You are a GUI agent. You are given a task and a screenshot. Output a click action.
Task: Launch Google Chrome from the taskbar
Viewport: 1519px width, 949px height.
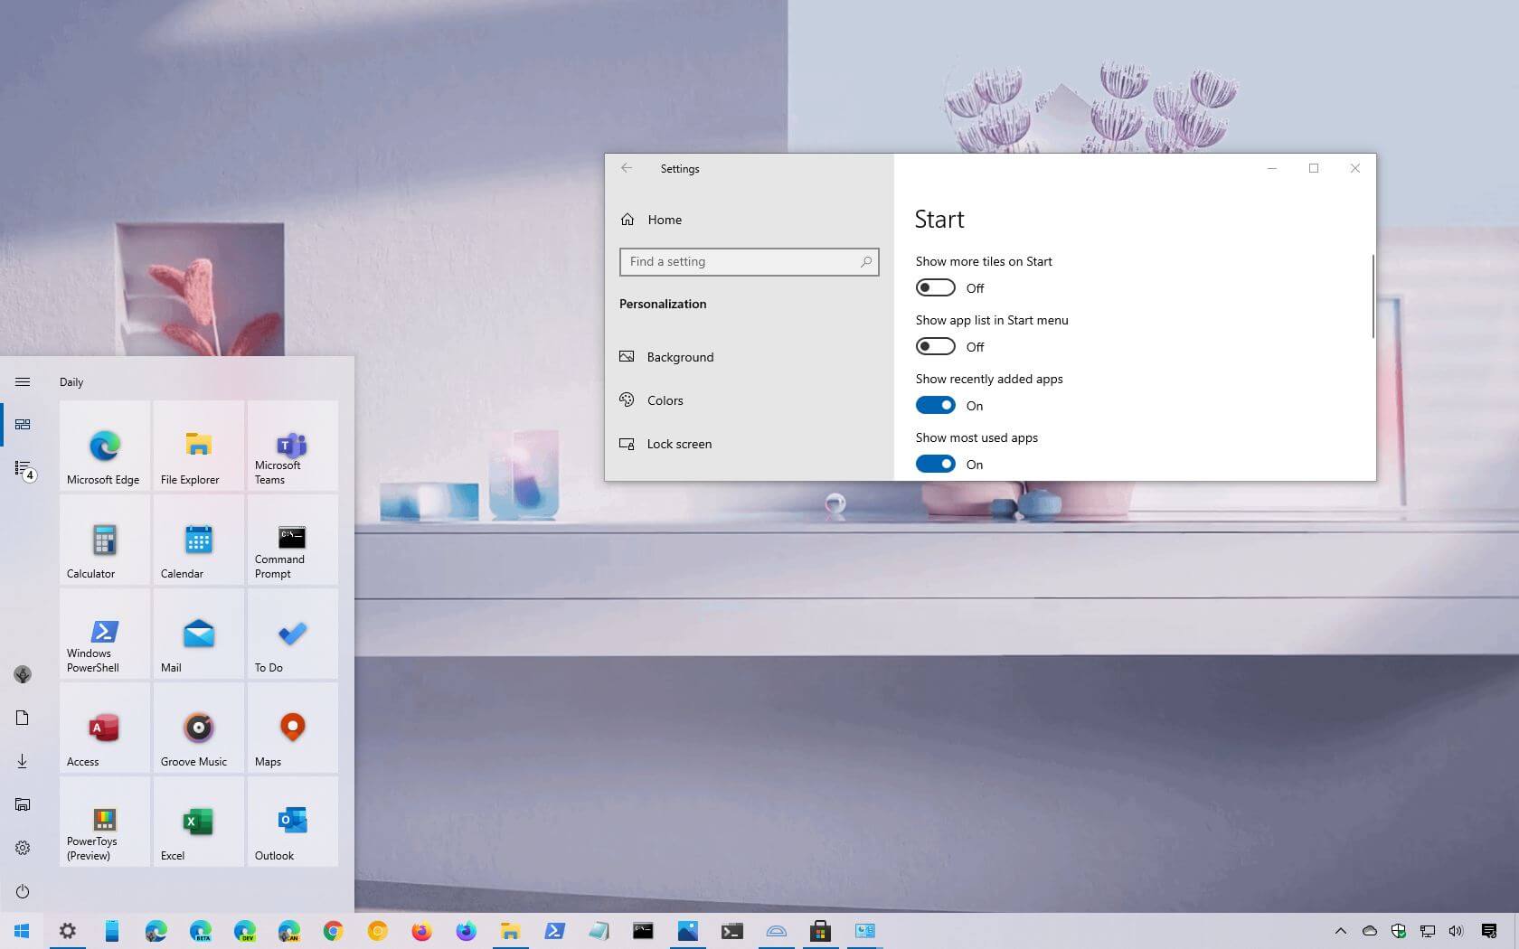[334, 931]
